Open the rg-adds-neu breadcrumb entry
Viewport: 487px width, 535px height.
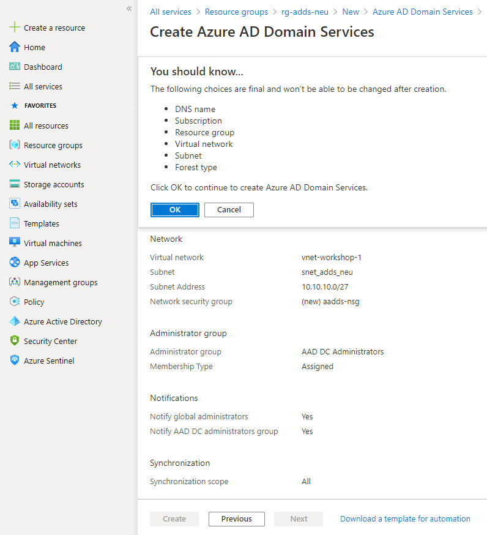click(x=306, y=12)
